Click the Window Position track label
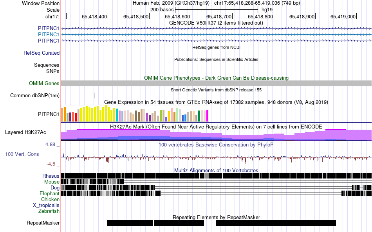The width and height of the screenshot is (372, 232). (41, 3)
